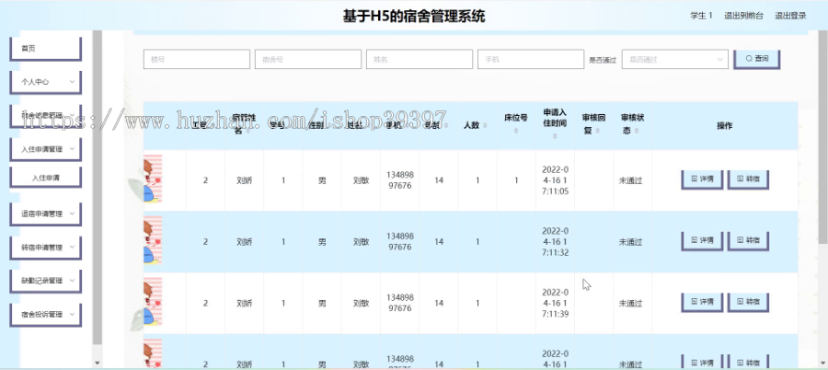Sort by the 人数 column sort icon

point(485,126)
